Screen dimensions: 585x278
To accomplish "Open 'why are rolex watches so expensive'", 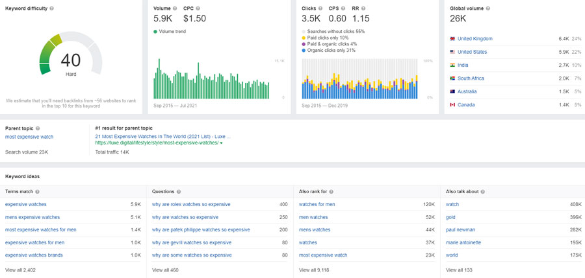I will coord(191,204).
